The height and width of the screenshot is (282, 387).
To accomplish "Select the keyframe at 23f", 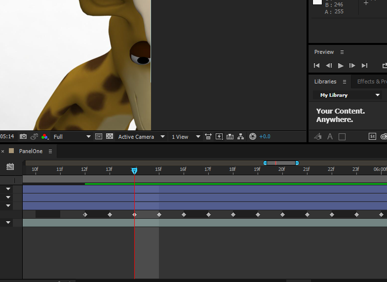I will [x=356, y=214].
